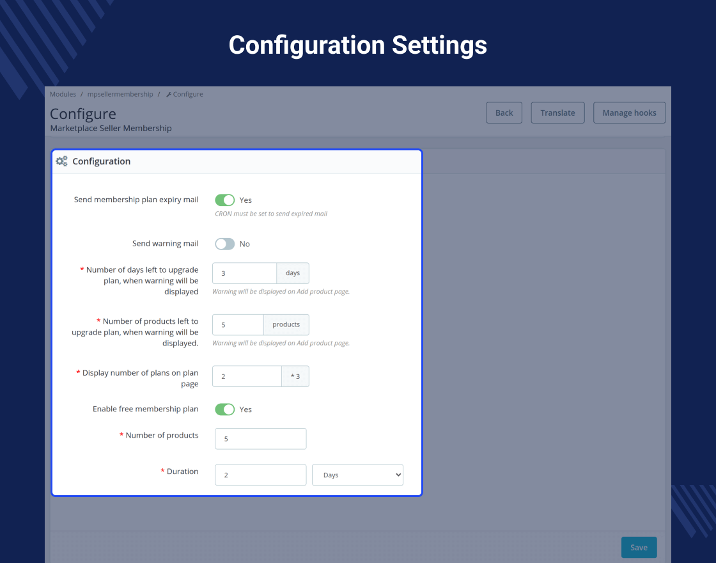
Task: Open the Modules breadcrumb link
Action: (x=63, y=94)
